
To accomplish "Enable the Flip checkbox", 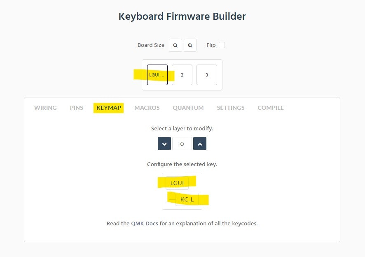I will [x=222, y=45].
